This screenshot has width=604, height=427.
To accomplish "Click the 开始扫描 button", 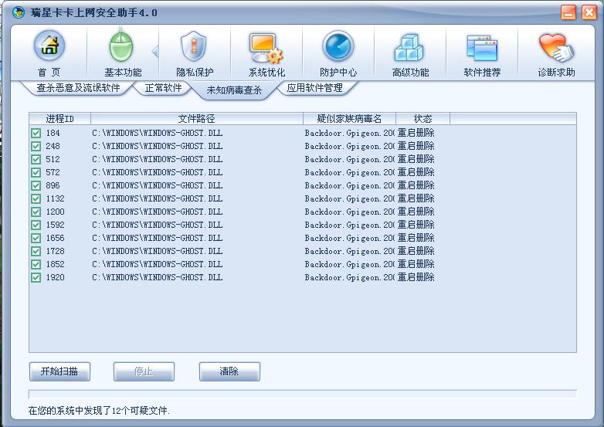I will pos(59,371).
